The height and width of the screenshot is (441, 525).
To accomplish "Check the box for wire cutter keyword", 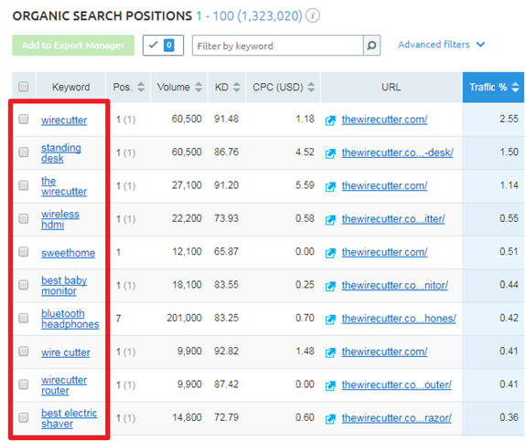I will point(24,351).
